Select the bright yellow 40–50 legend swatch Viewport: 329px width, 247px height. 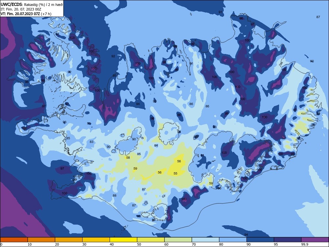123,240
